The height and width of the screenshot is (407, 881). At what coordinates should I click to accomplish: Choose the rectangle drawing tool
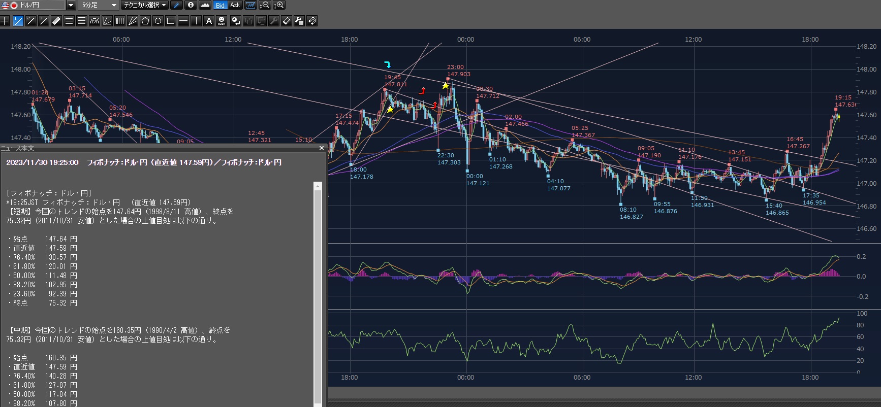tap(171, 21)
